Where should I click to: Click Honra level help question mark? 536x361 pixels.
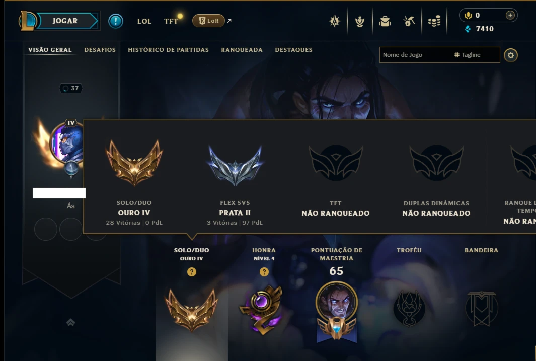pos(264,272)
